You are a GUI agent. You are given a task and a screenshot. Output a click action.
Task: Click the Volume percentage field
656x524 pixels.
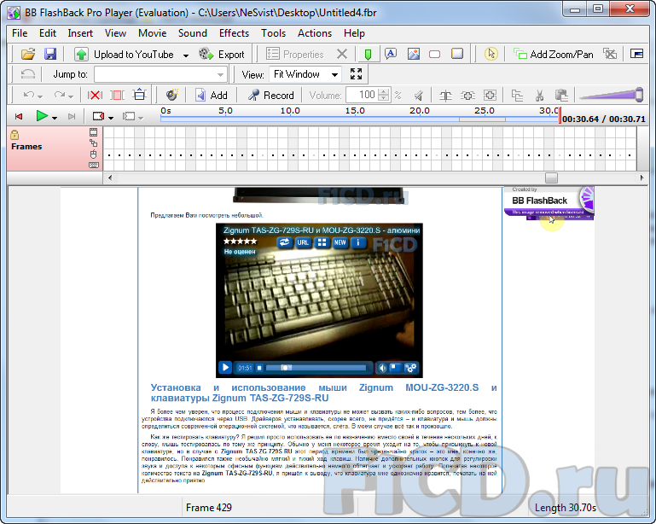pyautogui.click(x=363, y=95)
